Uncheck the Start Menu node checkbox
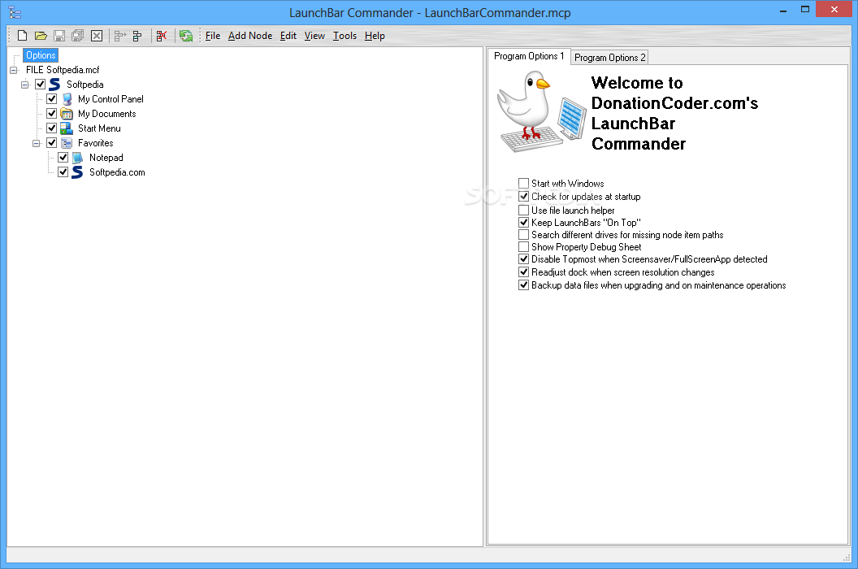The image size is (858, 569). pos(51,128)
